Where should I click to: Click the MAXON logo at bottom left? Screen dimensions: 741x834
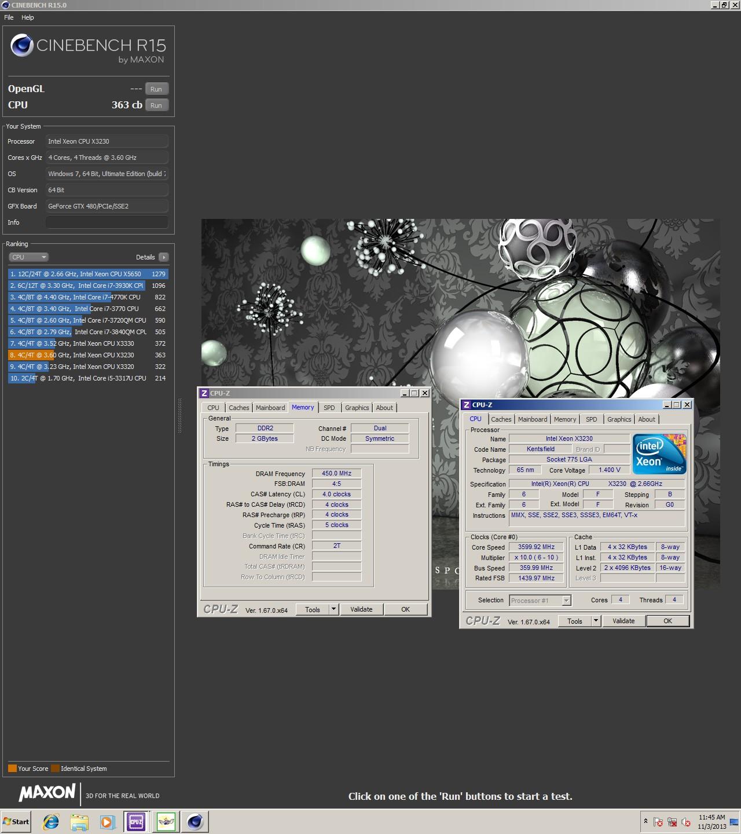[x=47, y=793]
